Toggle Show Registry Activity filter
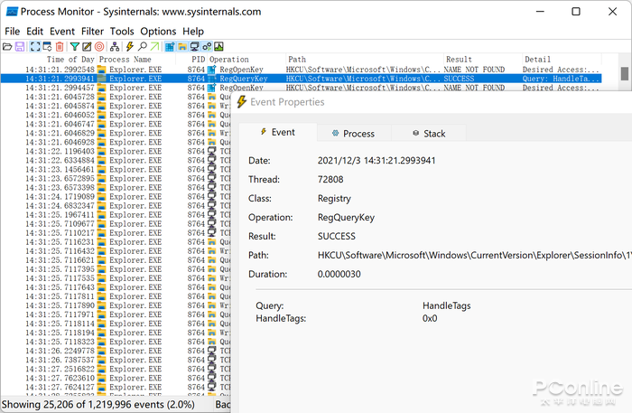The width and height of the screenshot is (632, 413). (x=170, y=46)
